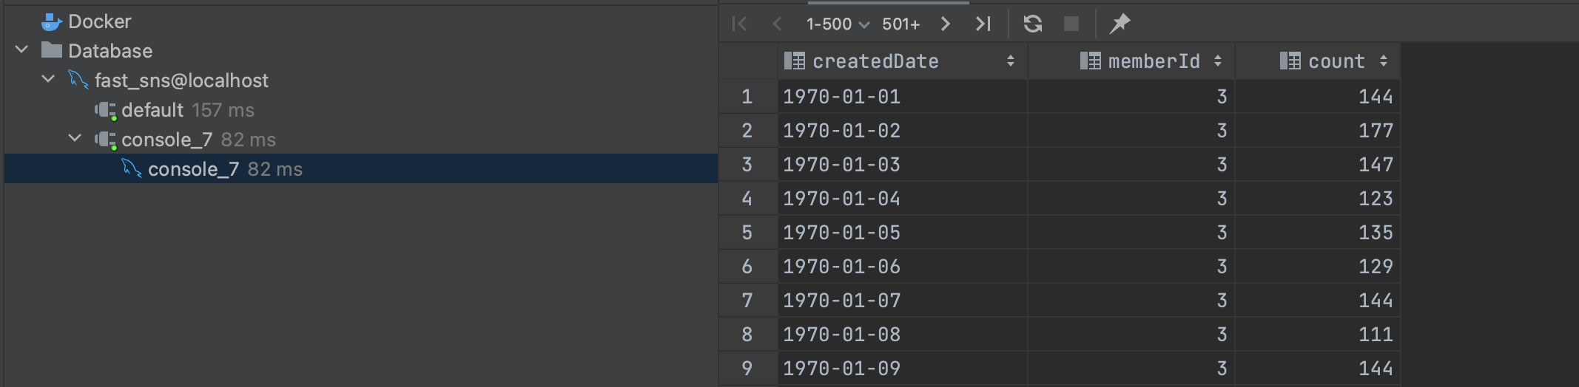Go to previous page arrow
The height and width of the screenshot is (387, 1579).
[x=777, y=24]
